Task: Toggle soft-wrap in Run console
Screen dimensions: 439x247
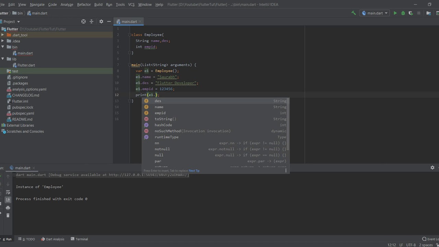Action: tap(8, 192)
